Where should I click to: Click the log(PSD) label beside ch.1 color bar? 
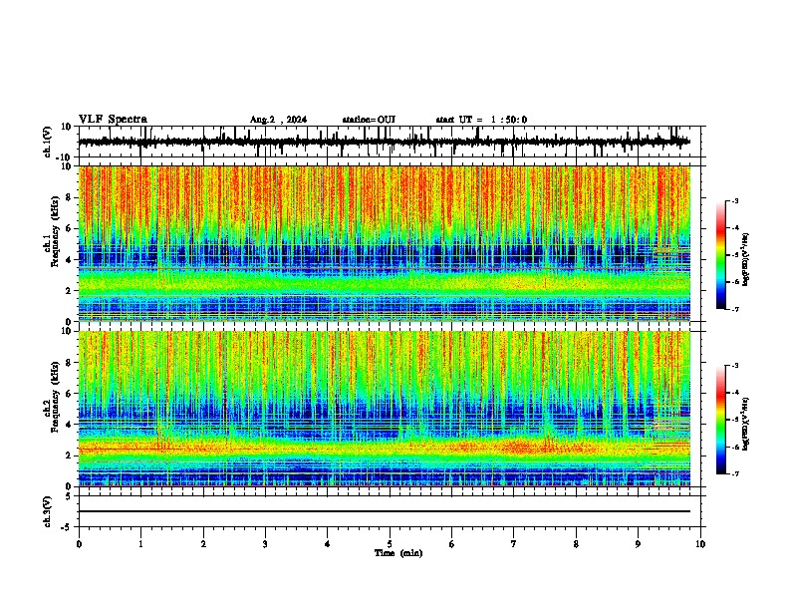[x=746, y=259]
